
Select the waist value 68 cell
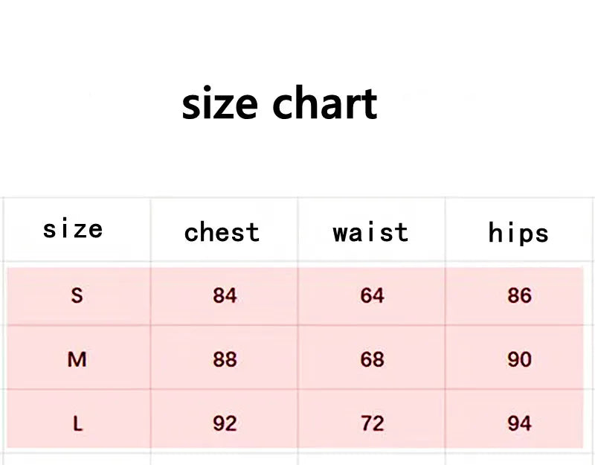click(x=372, y=359)
